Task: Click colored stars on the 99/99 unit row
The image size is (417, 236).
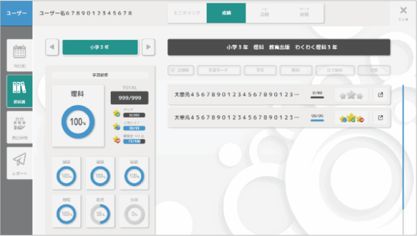Action: tap(351, 118)
